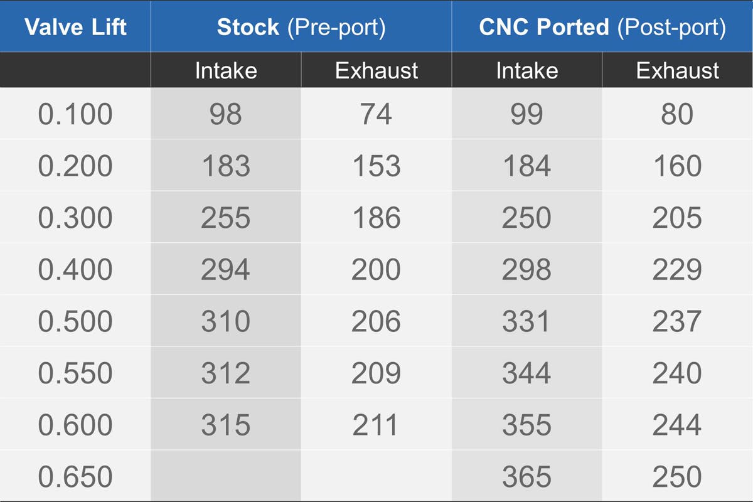Select the Intake subheader under CNC Ported
The image size is (753, 502).
click(x=526, y=70)
